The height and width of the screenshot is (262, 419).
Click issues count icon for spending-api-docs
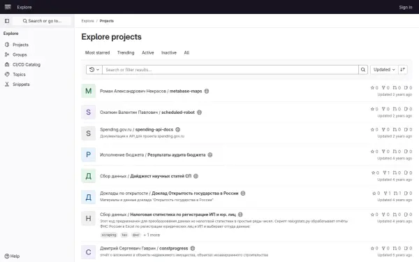click(x=408, y=129)
